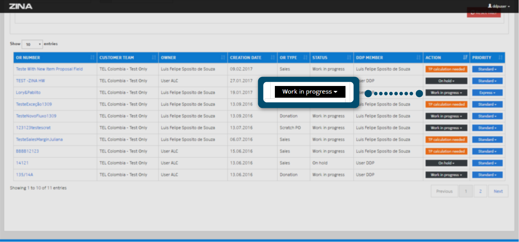
Task: Expand highlighted Work in progress dropdown
Action: [x=310, y=92]
